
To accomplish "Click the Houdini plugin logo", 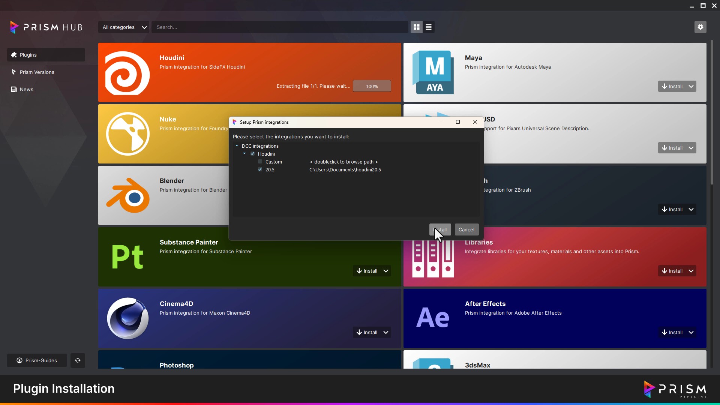I will [x=127, y=73].
